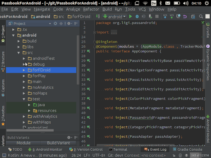Viewport: 211px width, 158px height.
Task: Click the Make Project build icon
Action: pyautogui.click(x=98, y=17)
